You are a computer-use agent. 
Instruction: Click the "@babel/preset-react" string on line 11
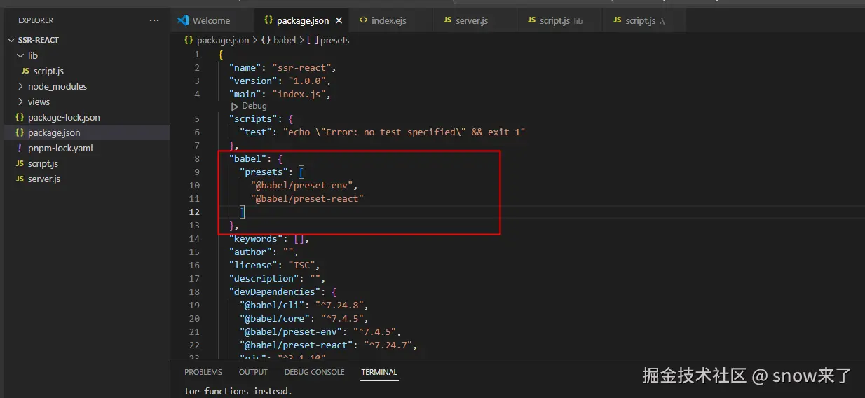[307, 199]
